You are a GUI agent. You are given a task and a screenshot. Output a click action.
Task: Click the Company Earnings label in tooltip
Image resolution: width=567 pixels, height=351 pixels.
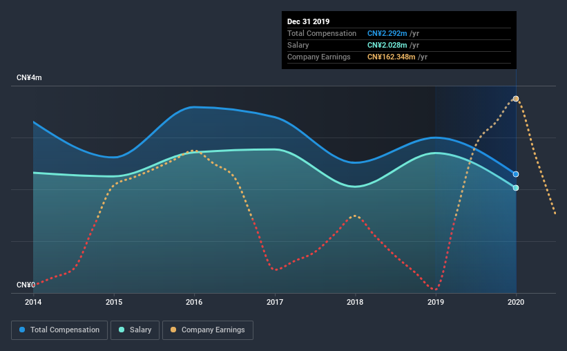point(319,57)
